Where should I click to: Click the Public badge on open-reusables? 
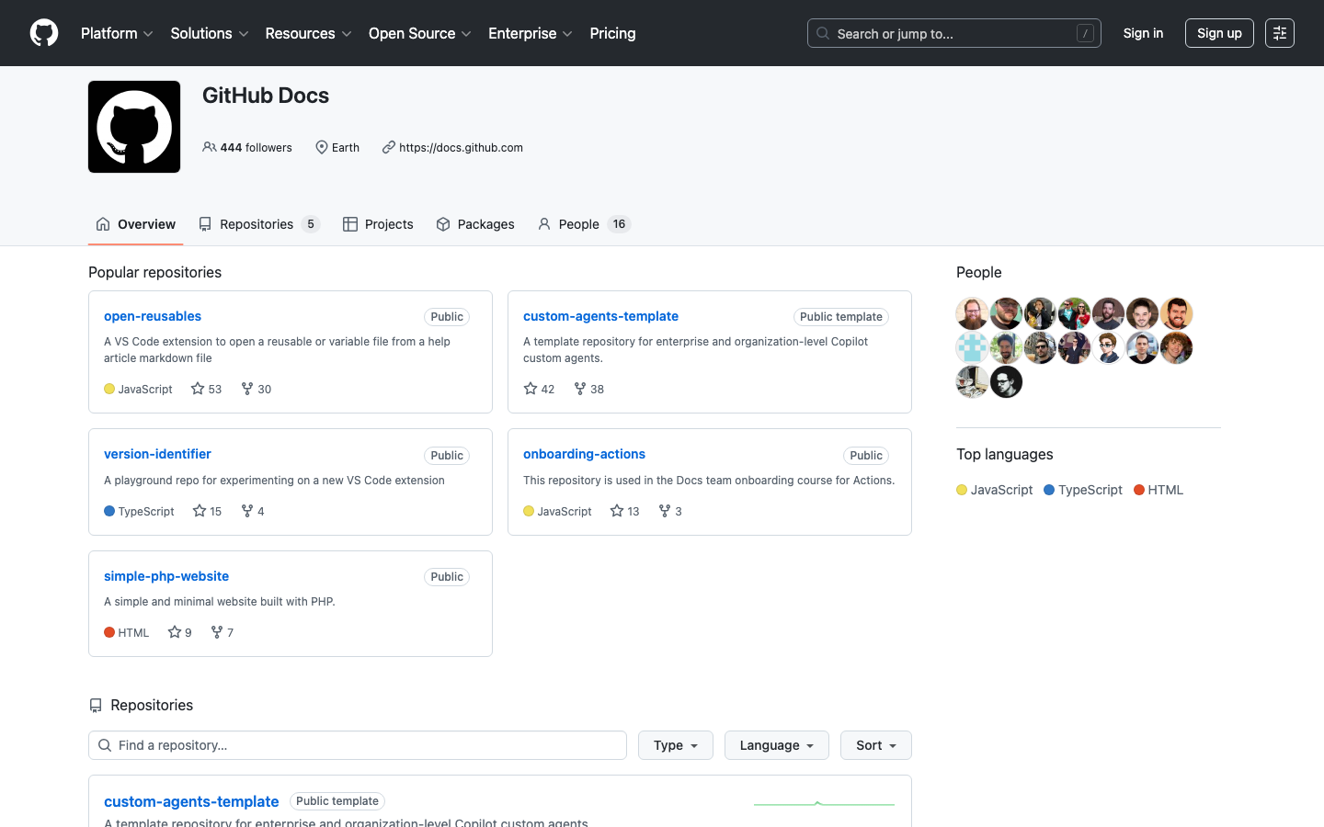447,317
